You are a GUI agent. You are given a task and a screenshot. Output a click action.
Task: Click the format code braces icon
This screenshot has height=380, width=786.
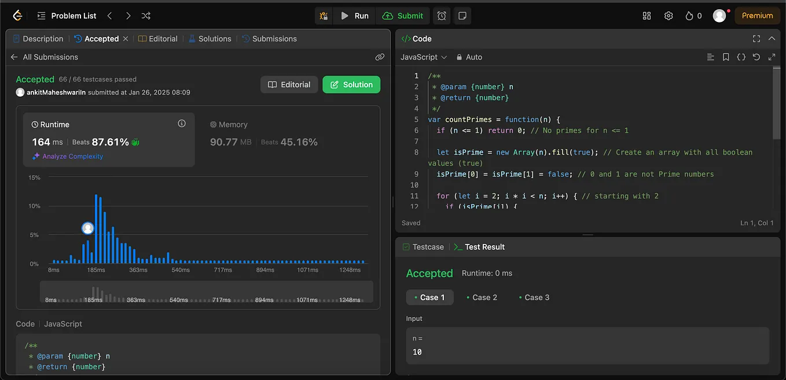741,57
